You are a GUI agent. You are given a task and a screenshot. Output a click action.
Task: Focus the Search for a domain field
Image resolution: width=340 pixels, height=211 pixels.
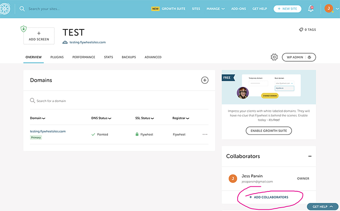(x=119, y=101)
